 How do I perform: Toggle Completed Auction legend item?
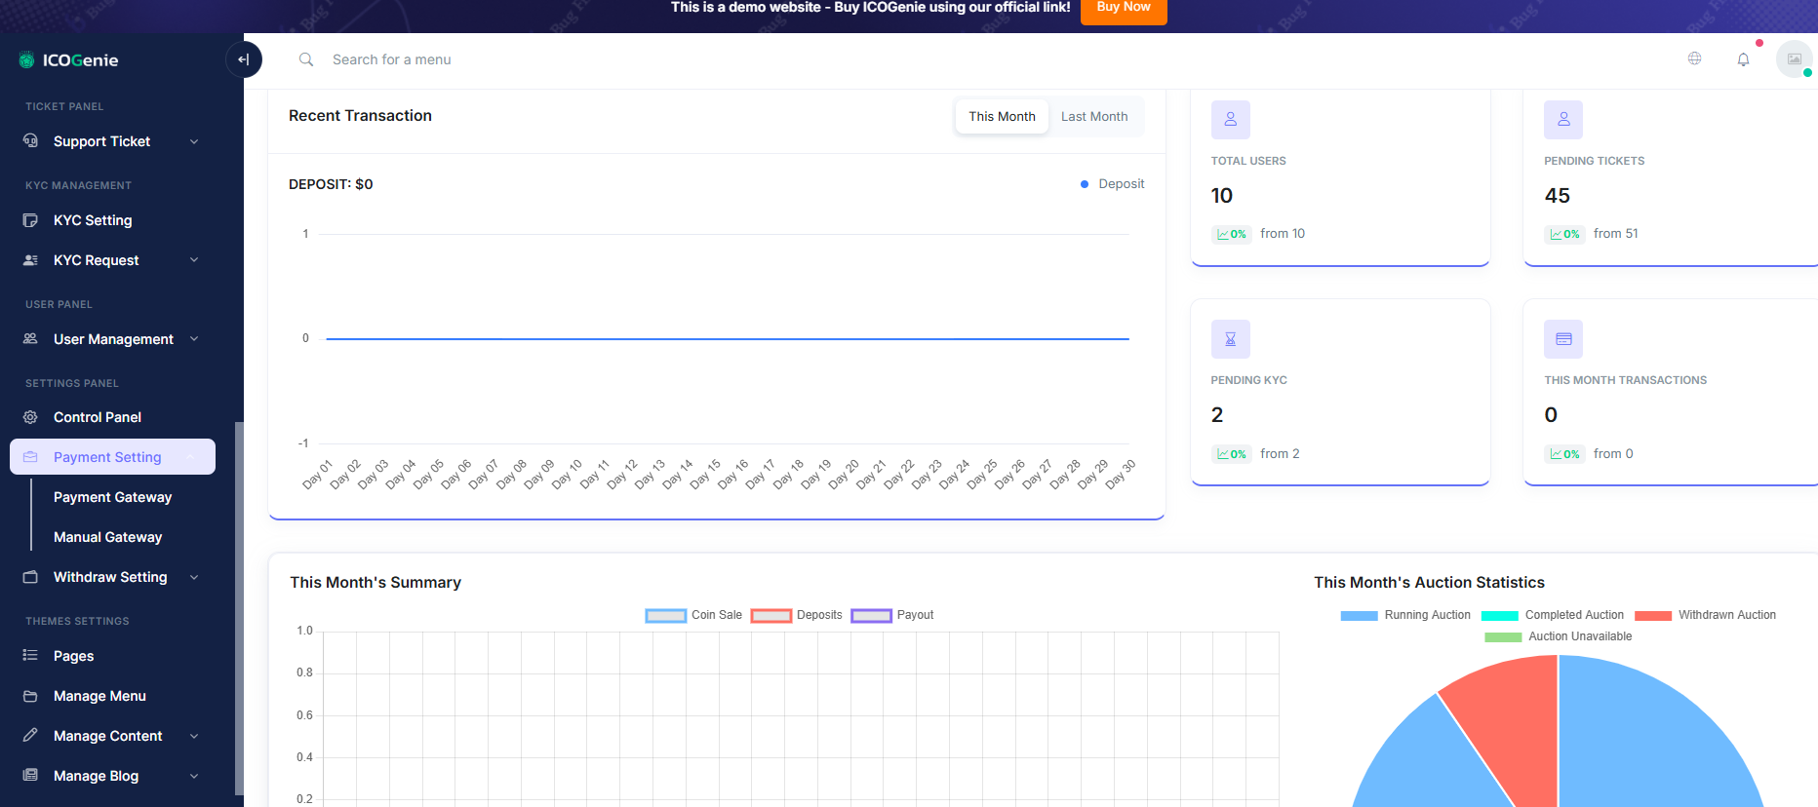[x=1552, y=615]
